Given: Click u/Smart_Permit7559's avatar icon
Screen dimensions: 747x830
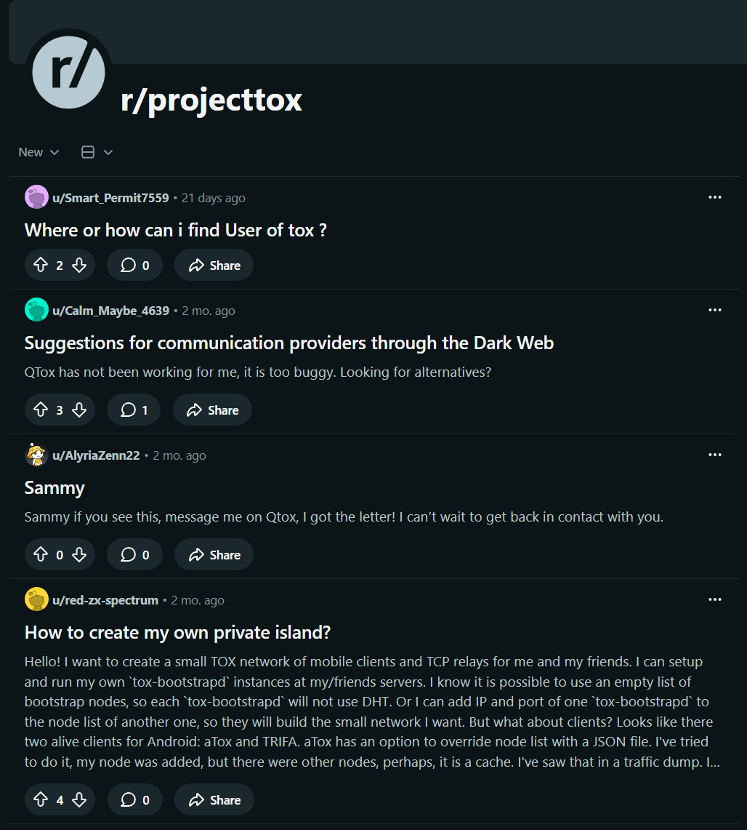Looking at the screenshot, I should pyautogui.click(x=36, y=198).
